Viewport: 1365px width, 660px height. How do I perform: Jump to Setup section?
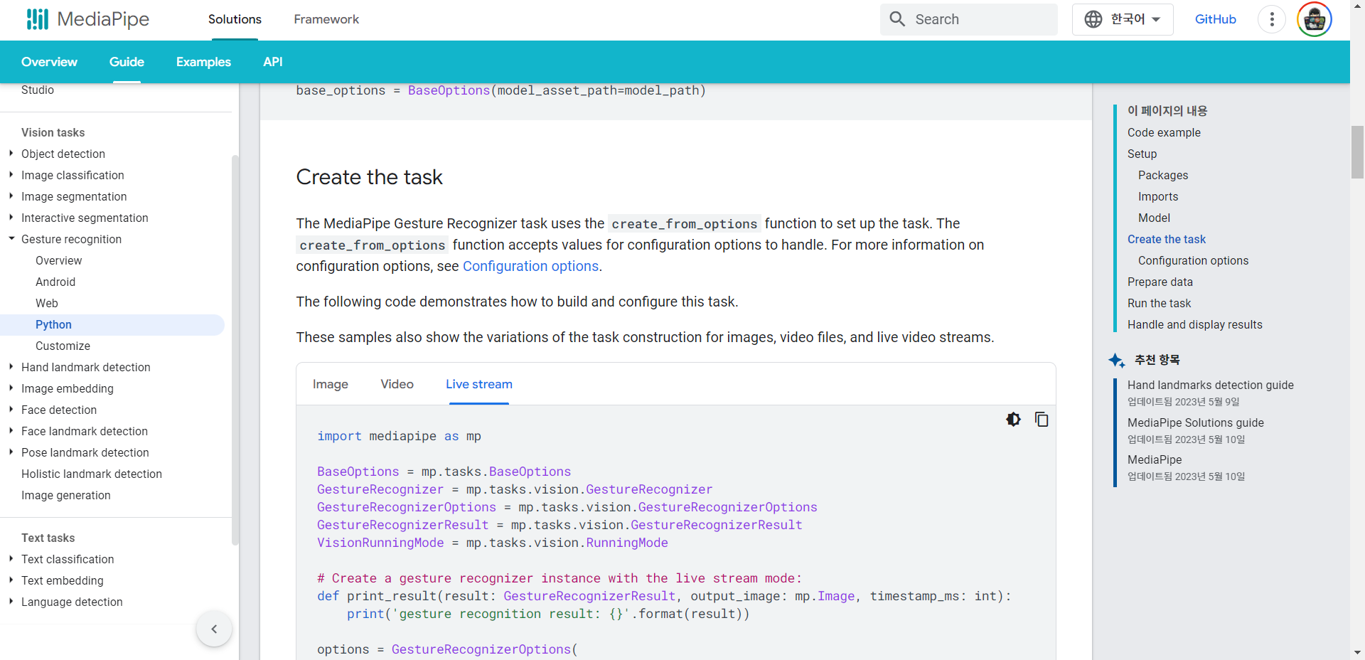[x=1142, y=154]
